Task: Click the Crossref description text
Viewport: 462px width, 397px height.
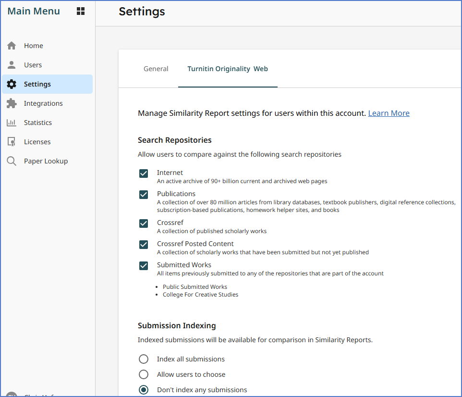Action: (x=212, y=231)
